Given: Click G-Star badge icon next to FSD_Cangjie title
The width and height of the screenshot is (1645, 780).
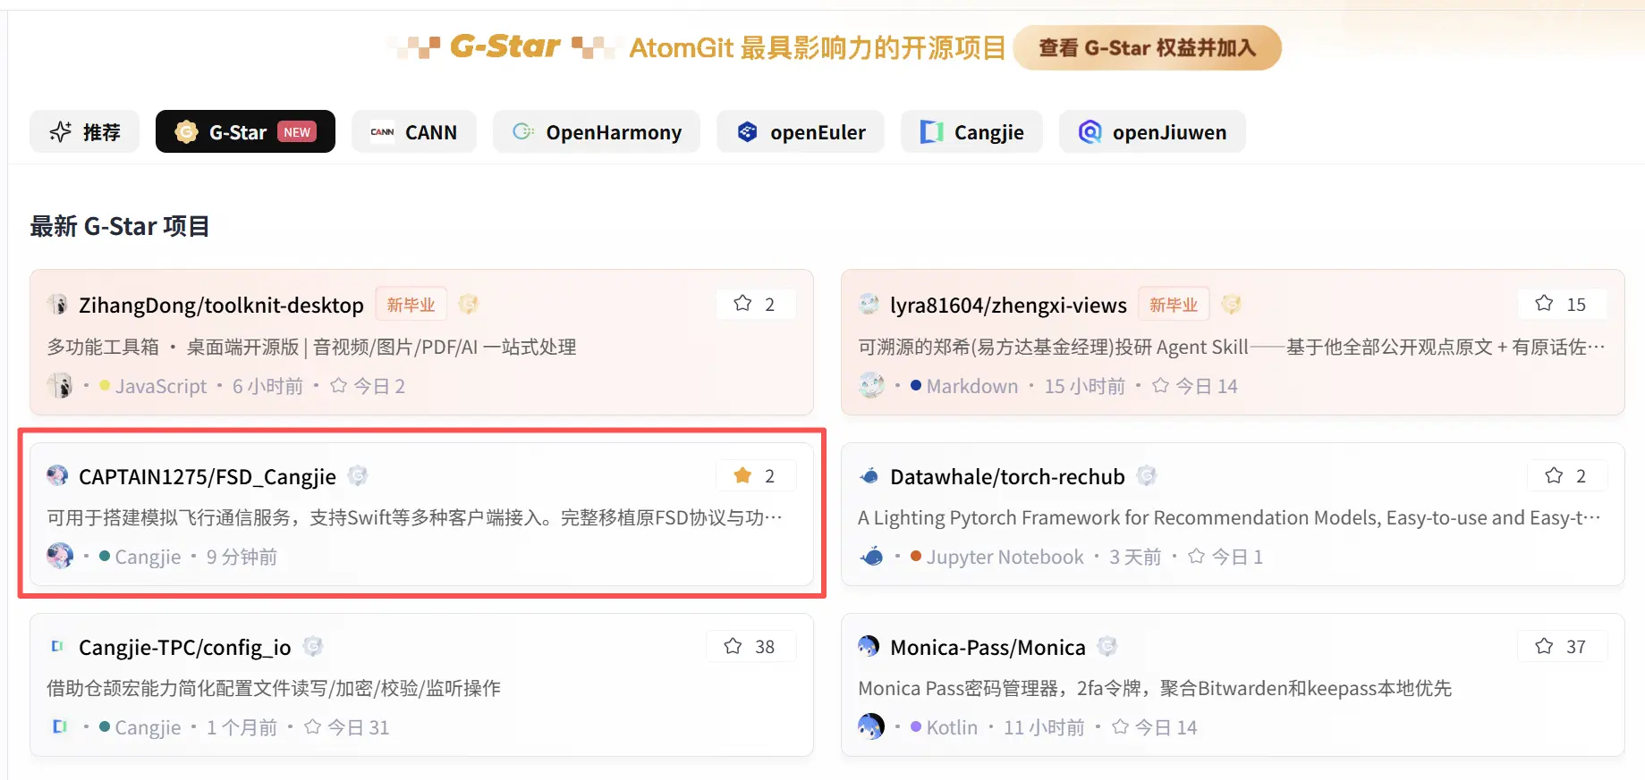Looking at the screenshot, I should click(x=358, y=476).
